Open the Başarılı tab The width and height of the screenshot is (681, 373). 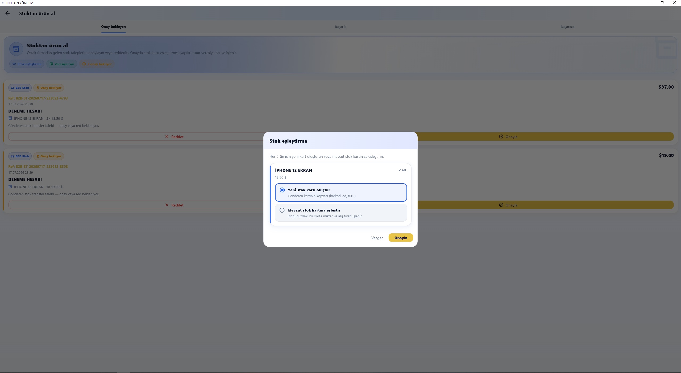[x=340, y=27]
